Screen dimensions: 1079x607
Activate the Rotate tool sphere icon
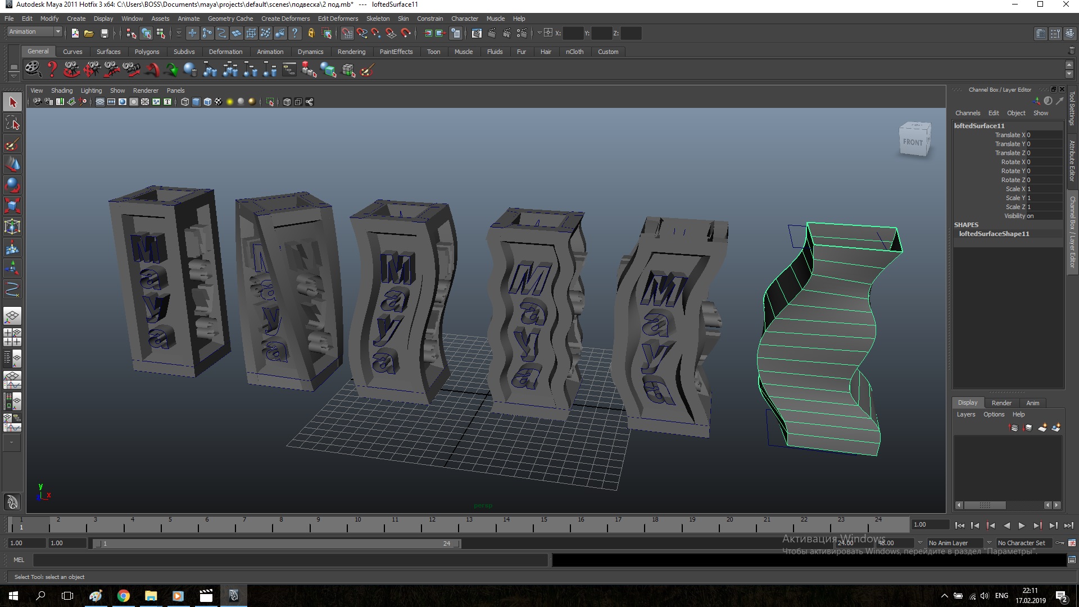click(12, 185)
